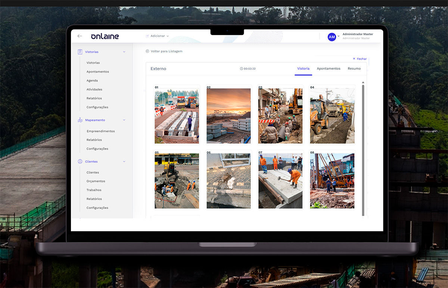Switch to the Resumo tab

click(x=354, y=69)
